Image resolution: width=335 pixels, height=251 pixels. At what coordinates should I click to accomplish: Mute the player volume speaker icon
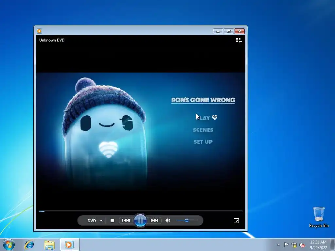[168, 221]
